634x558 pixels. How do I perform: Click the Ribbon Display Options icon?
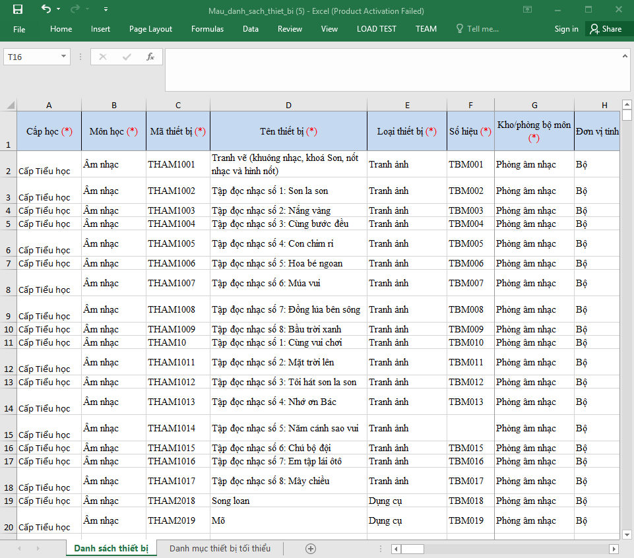(527, 10)
